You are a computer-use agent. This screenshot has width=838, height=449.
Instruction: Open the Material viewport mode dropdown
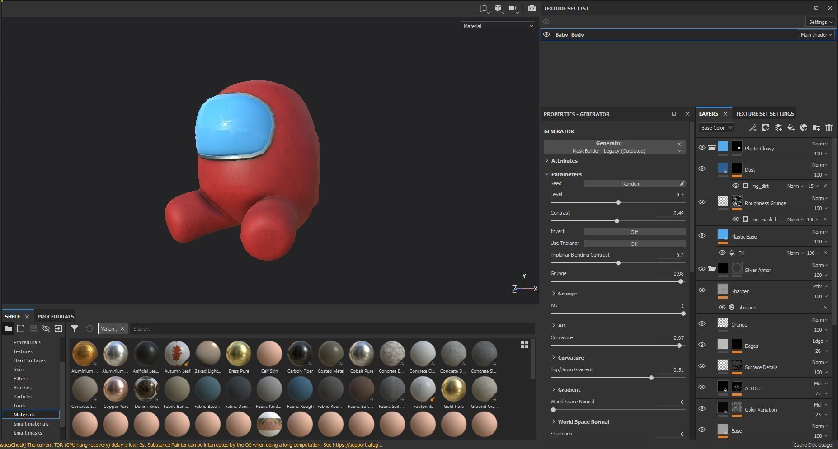tap(498, 26)
